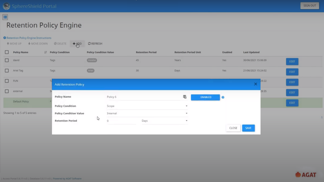Click the Policy Condition Value column header
This screenshot has width=324, height=182.
click(100, 52)
